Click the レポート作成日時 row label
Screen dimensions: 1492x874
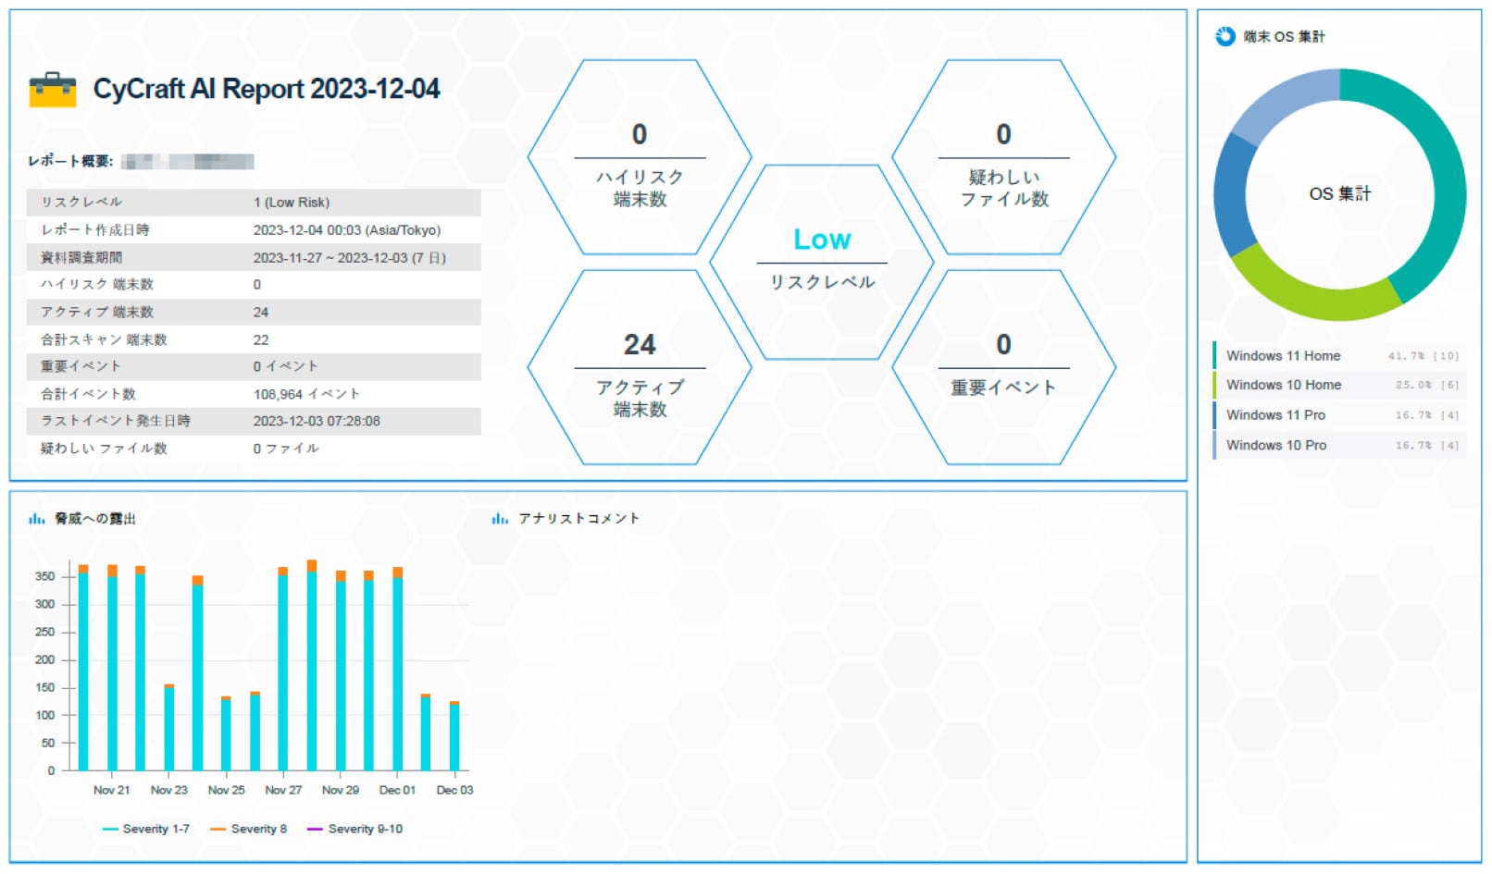(94, 230)
